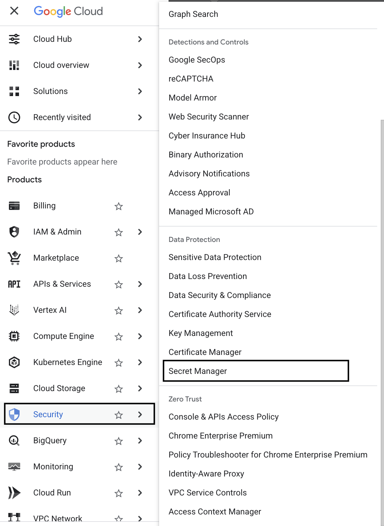Viewport: 384px width, 526px height.
Task: Open the Cloud Hub icon
Action: tap(14, 39)
